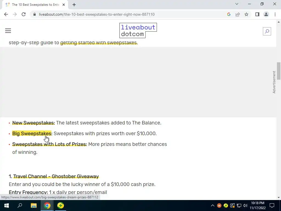Open a new tab with the plus button

(x=74, y=5)
